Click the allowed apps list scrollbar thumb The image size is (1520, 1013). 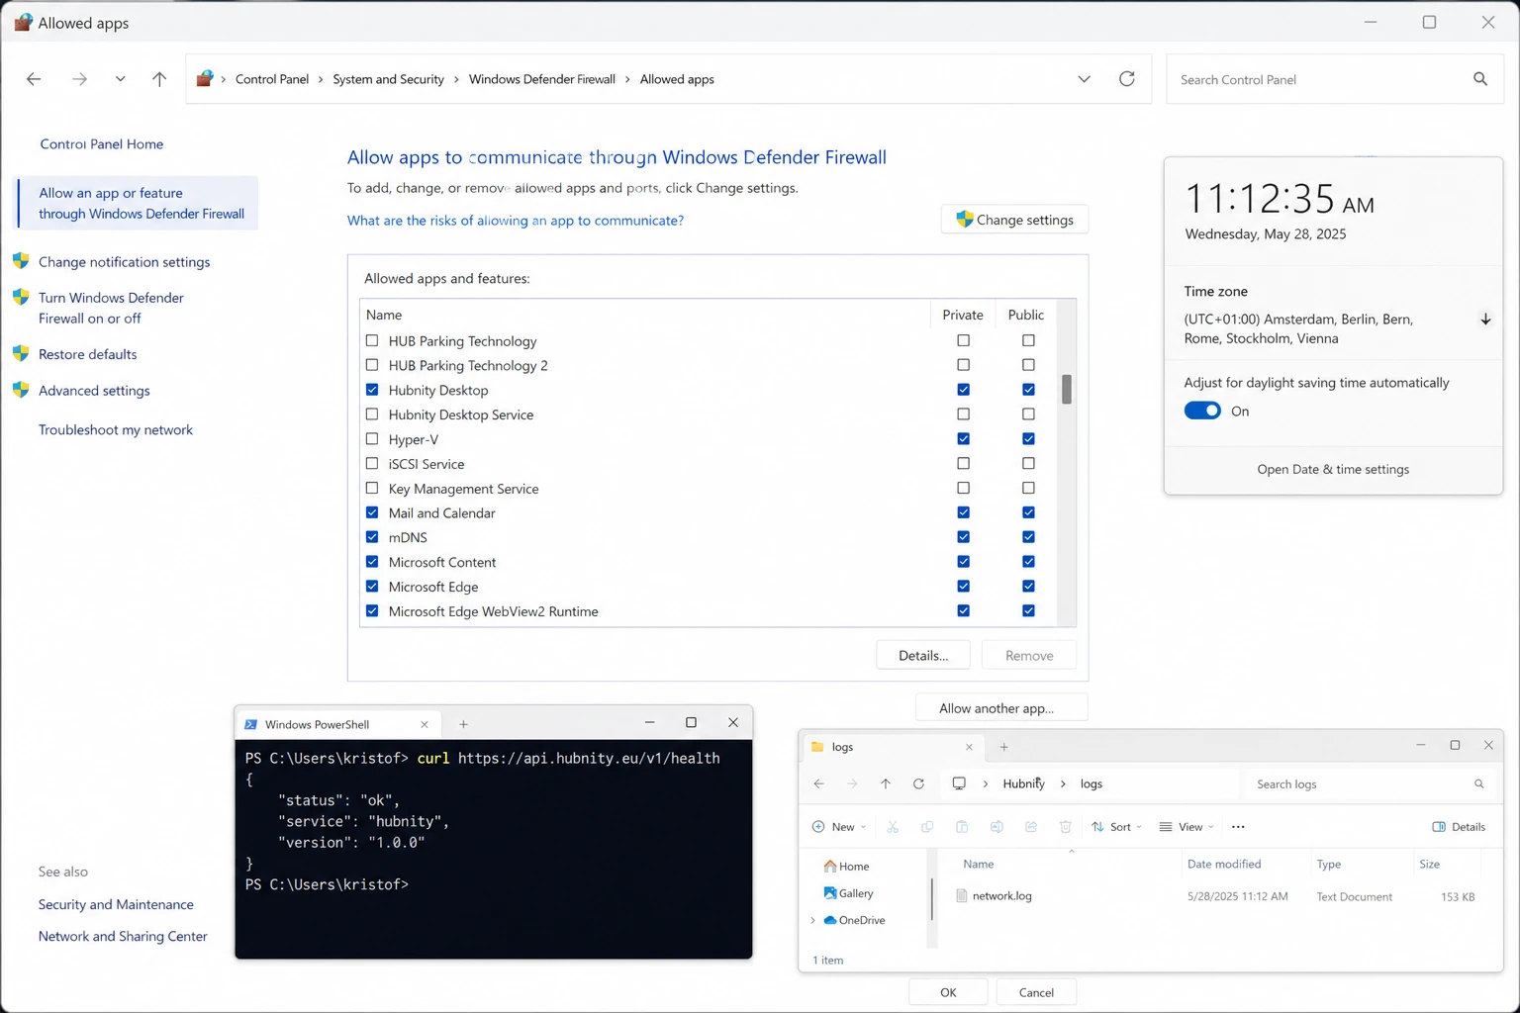[1066, 390]
